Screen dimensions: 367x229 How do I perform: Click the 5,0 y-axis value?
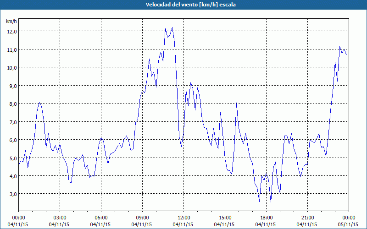point(13,158)
